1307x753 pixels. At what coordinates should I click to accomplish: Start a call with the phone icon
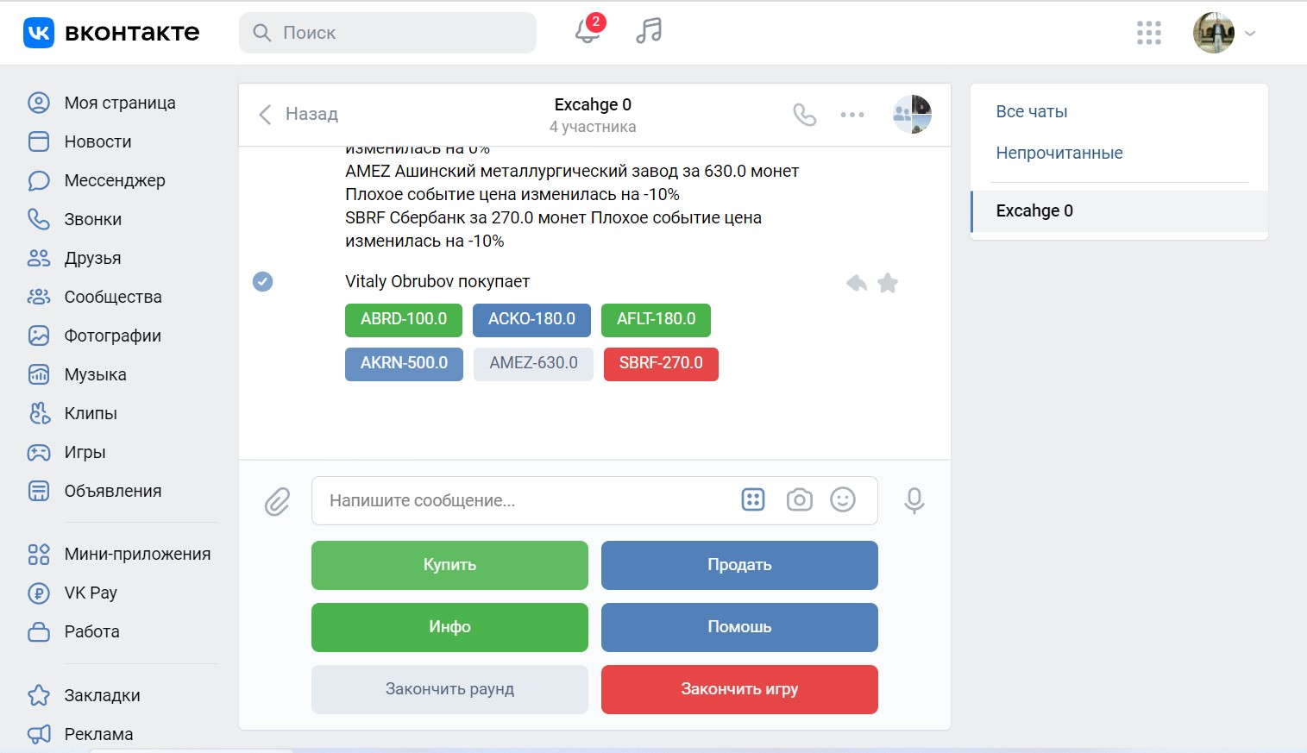pyautogui.click(x=805, y=115)
